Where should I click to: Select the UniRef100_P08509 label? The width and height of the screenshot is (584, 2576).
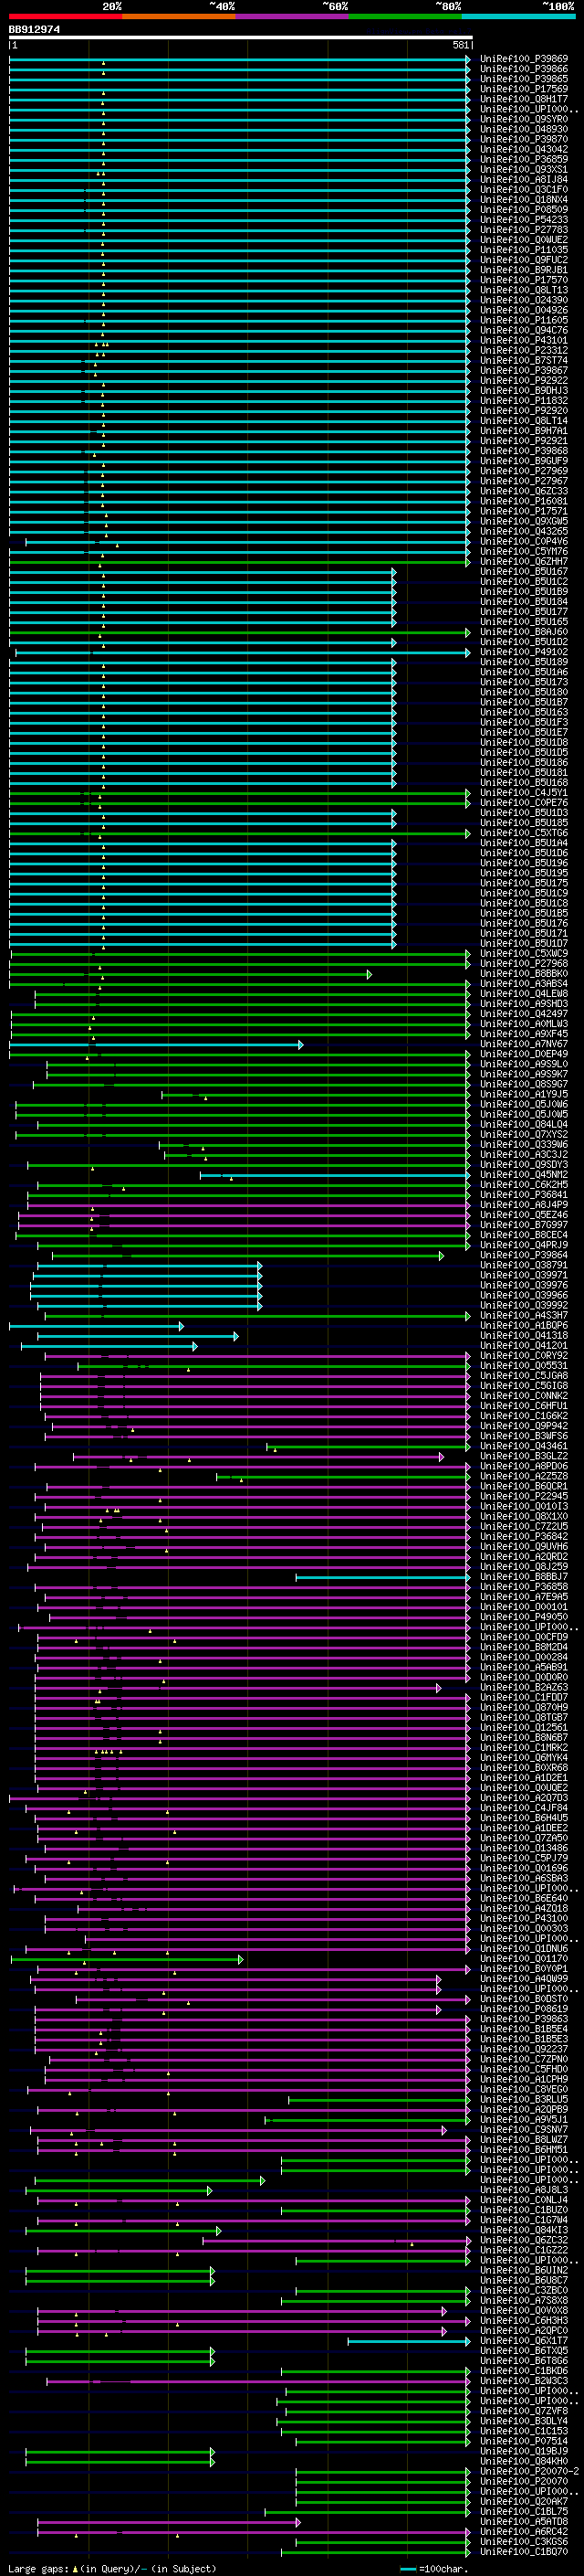(524, 210)
